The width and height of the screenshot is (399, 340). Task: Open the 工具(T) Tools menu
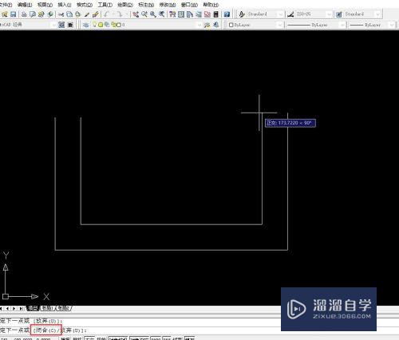(x=105, y=5)
